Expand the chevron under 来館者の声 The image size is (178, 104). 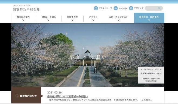(x=73, y=20)
